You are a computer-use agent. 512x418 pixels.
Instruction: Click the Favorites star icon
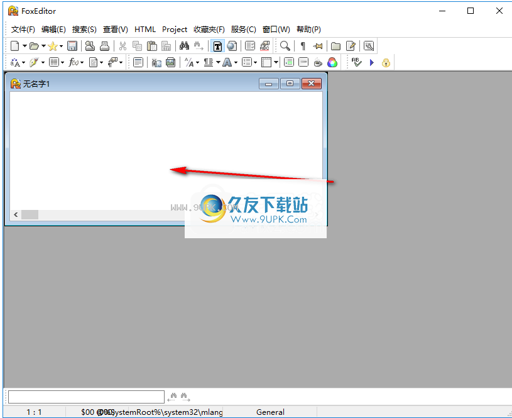[x=53, y=46]
